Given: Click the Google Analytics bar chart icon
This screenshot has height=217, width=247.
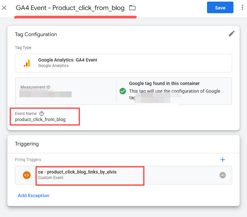Looking at the screenshot, I should [27, 63].
